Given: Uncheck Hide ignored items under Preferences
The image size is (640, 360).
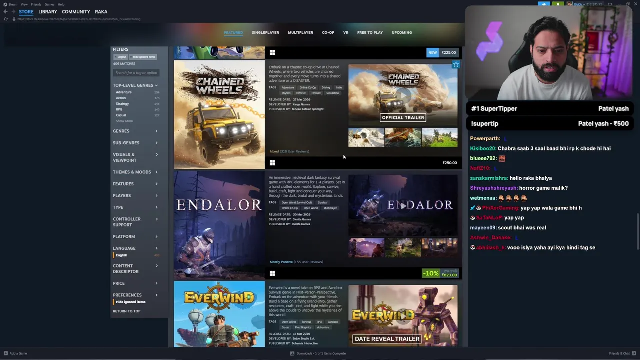Looking at the screenshot, I should 130,302.
